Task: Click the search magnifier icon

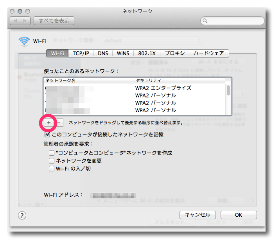Action: click(205, 21)
